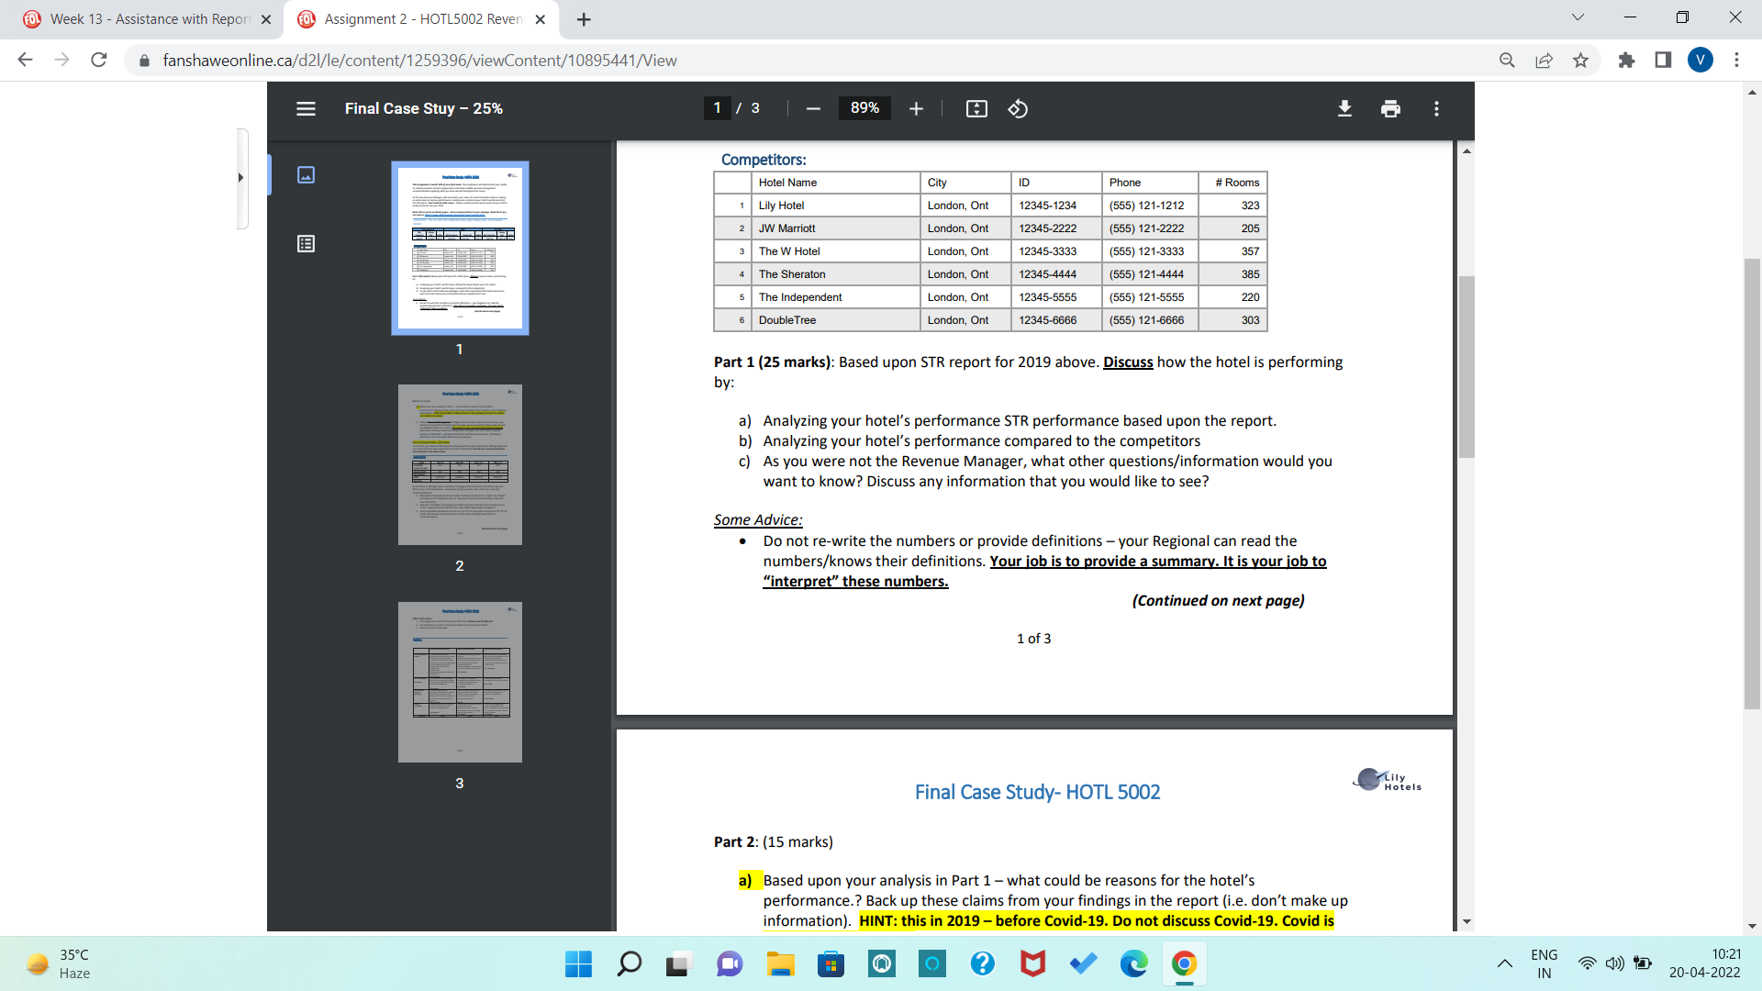Jump to page 3 via its thumbnail
Image resolution: width=1762 pixels, height=991 pixels.
tap(460, 682)
